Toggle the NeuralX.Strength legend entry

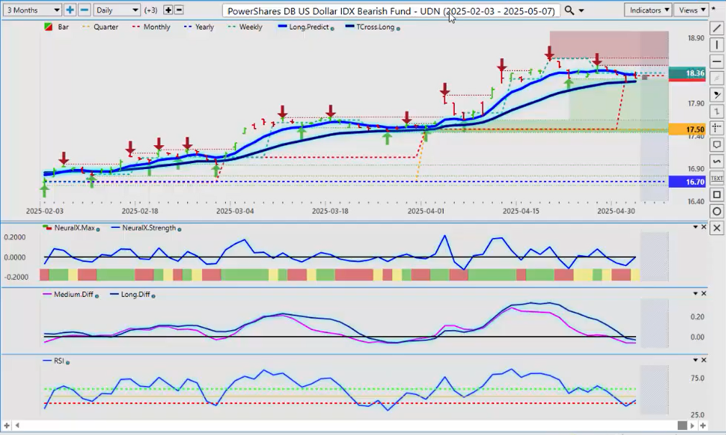(146, 228)
